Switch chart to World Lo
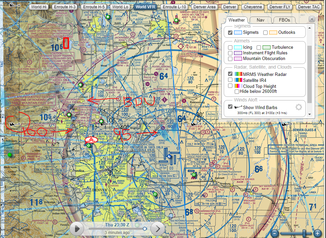 120,7
